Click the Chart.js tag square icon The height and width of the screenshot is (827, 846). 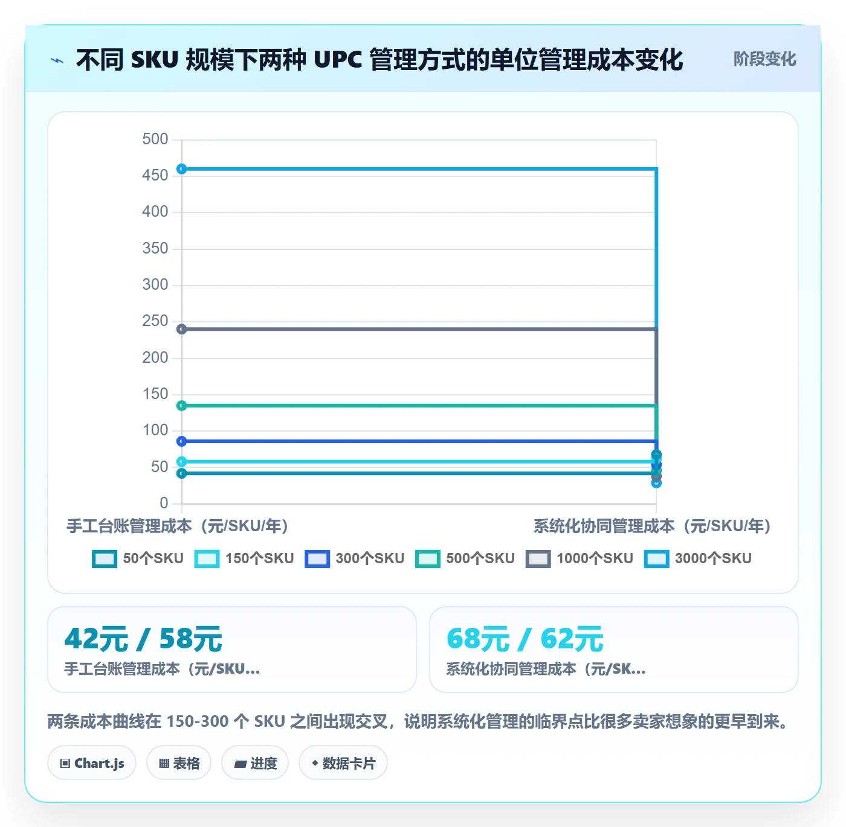(x=65, y=764)
